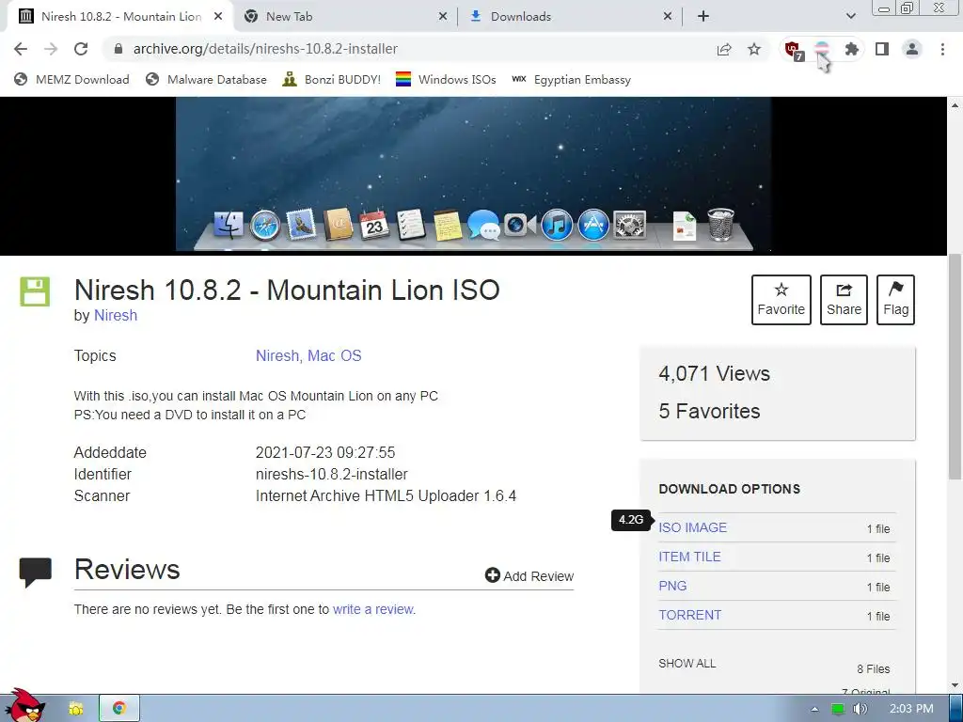The height and width of the screenshot is (722, 963).
Task: Click the scrollbar up arrow
Action: click(955, 105)
